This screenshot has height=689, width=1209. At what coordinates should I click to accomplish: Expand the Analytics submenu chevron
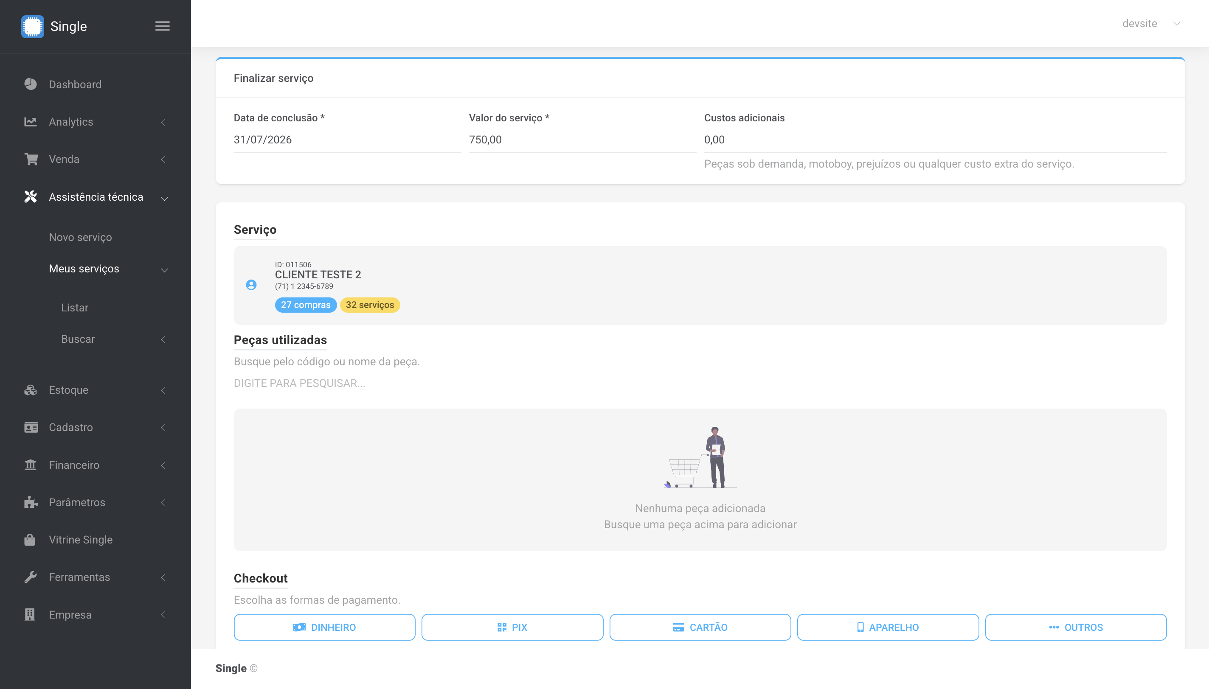tap(163, 122)
